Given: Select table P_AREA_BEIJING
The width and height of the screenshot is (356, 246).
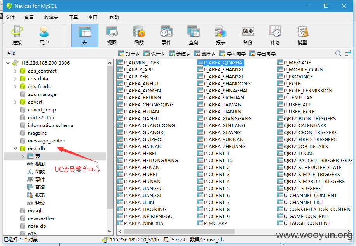Looking at the screenshot, I should click(x=139, y=97).
